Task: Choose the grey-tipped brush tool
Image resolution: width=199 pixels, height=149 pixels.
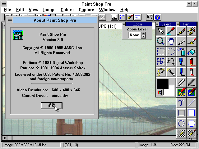Action: 181,41
